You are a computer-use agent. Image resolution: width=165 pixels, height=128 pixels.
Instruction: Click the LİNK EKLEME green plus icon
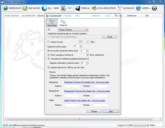pyautogui.click(x=25, y=8)
